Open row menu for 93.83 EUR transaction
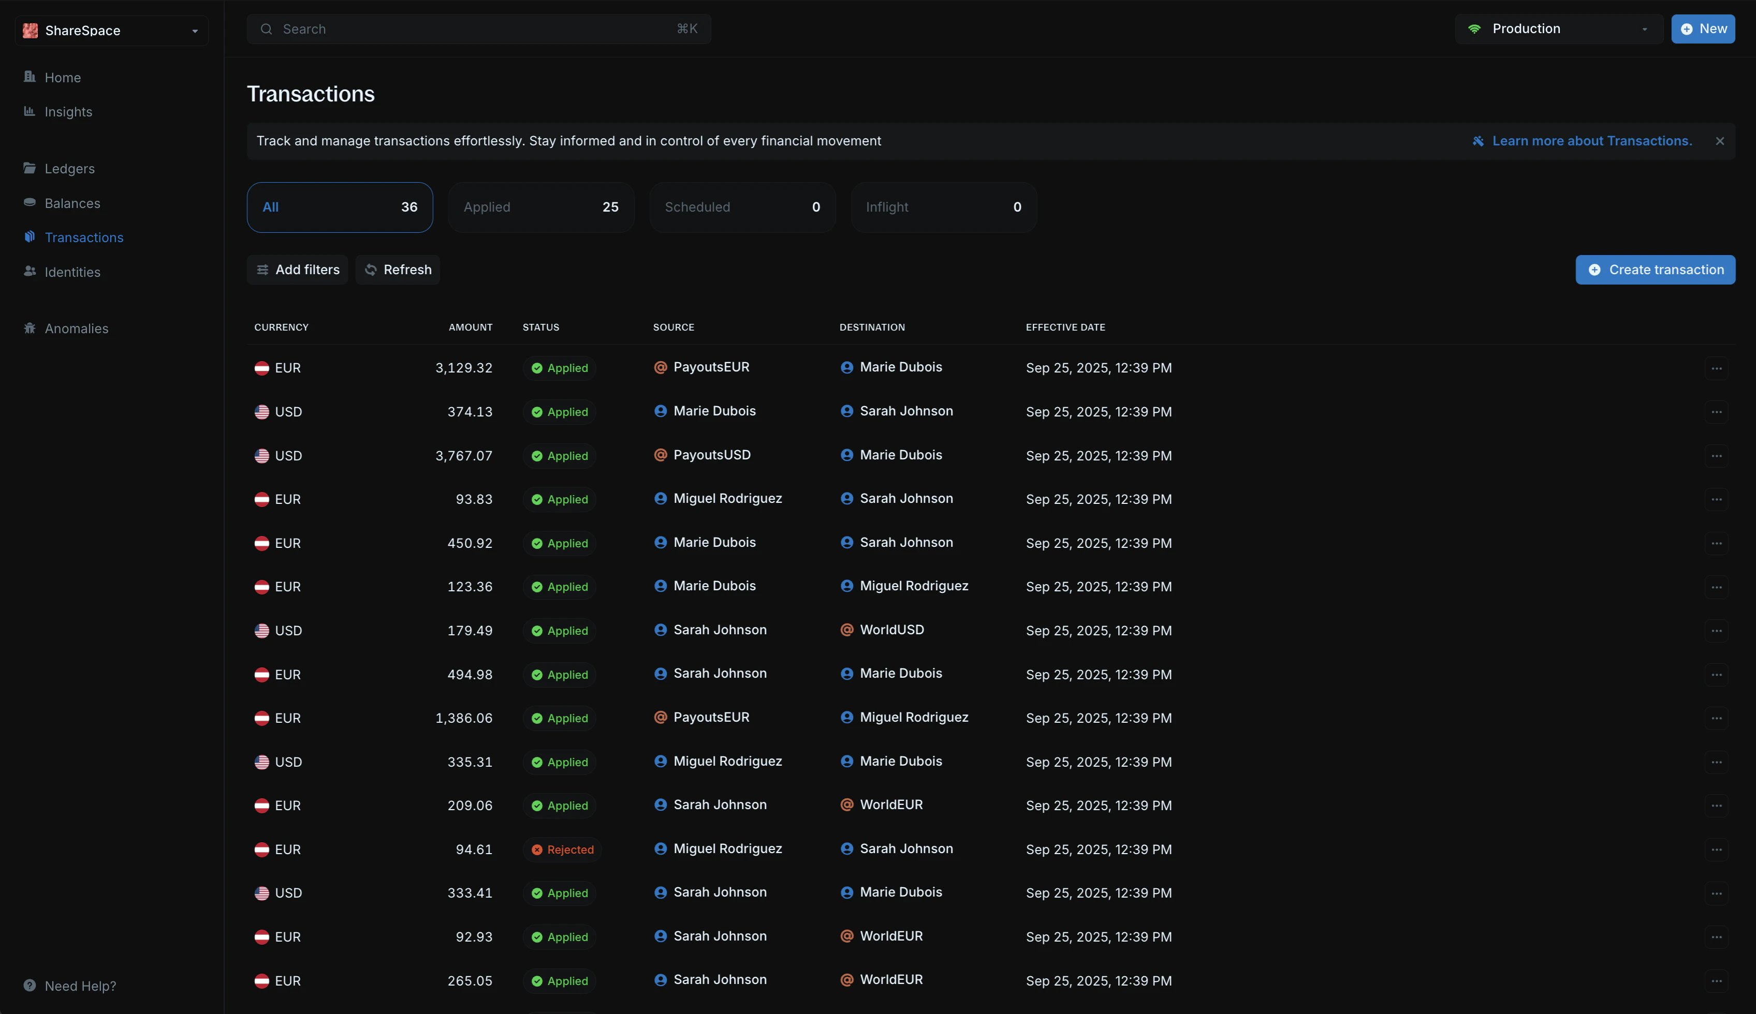The width and height of the screenshot is (1756, 1014). click(x=1716, y=499)
